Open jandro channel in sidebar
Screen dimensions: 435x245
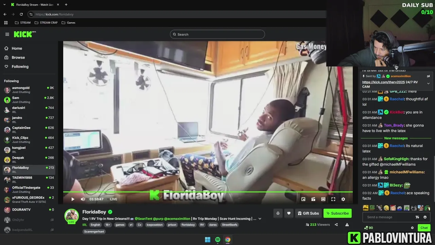click(x=29, y=120)
